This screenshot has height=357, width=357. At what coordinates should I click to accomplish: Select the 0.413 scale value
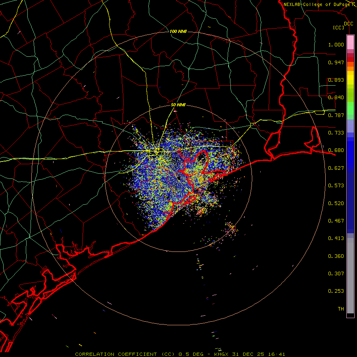click(336, 238)
